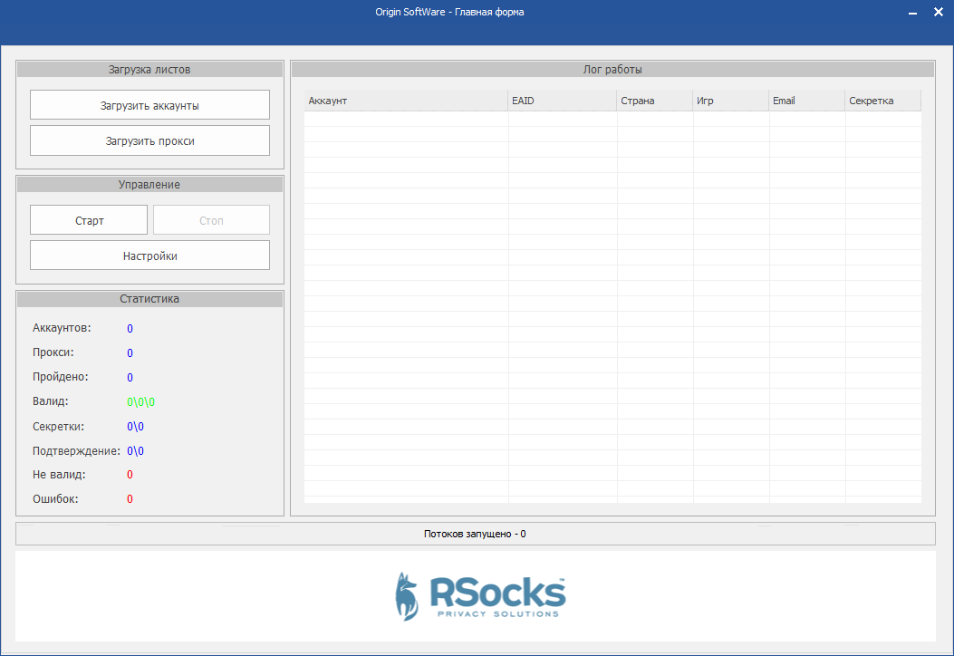Click the Лог работы panel title

[x=612, y=70]
